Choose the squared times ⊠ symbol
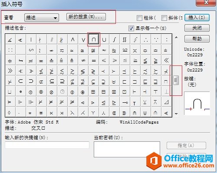This screenshot has height=173, width=217. coord(115,91)
